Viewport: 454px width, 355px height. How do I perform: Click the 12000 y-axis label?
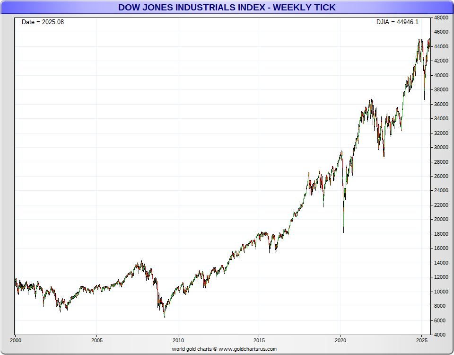click(441, 277)
